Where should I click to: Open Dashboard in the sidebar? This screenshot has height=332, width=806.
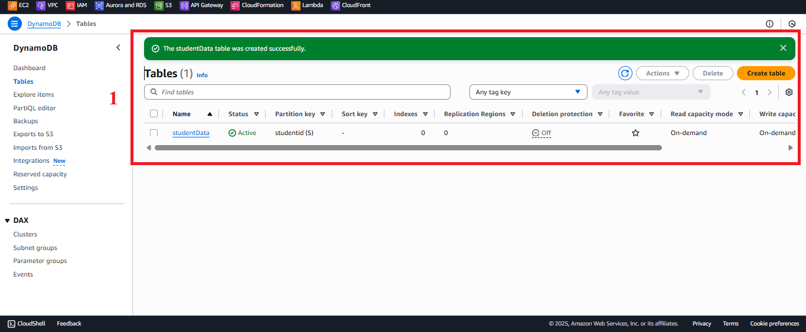30,68
